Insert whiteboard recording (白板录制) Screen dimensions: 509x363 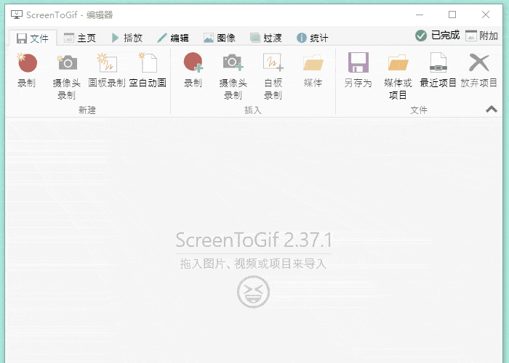coord(273,76)
